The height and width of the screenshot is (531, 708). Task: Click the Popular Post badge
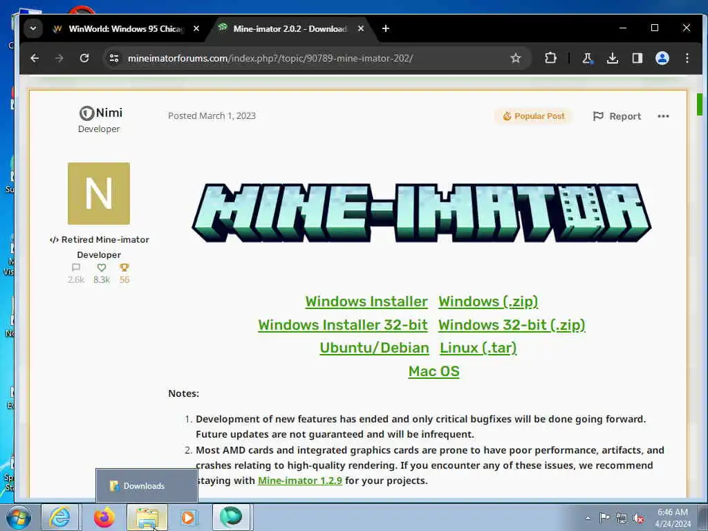tap(534, 116)
